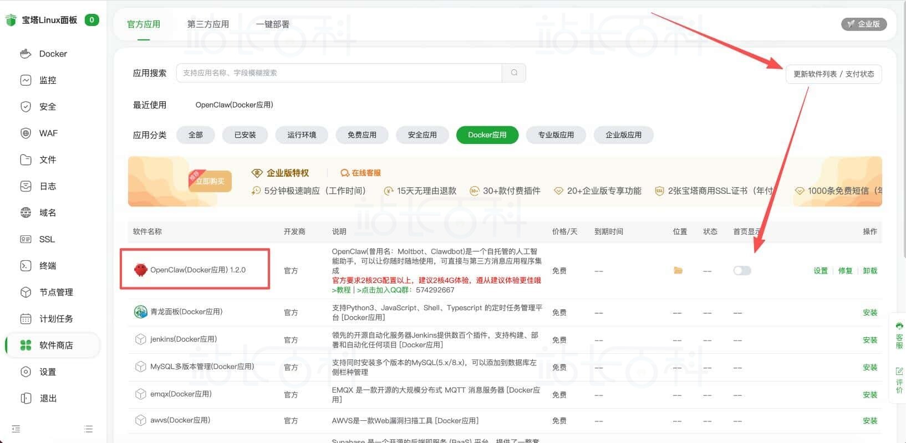This screenshot has width=906, height=443.
Task: Select the 安全应用 category filter
Action: [423, 135]
